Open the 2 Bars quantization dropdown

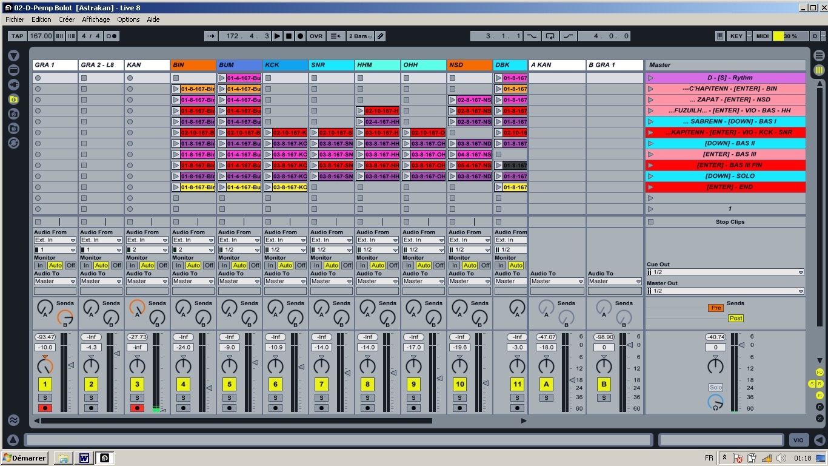(x=360, y=36)
